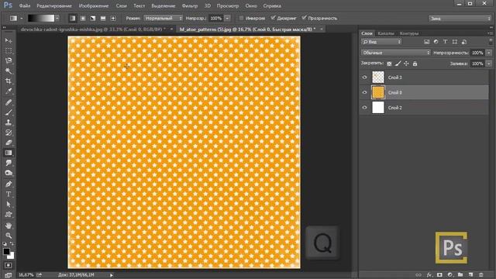Toggle the Прозрачность checkbox
The width and height of the screenshot is (496, 279).
pyautogui.click(x=304, y=18)
